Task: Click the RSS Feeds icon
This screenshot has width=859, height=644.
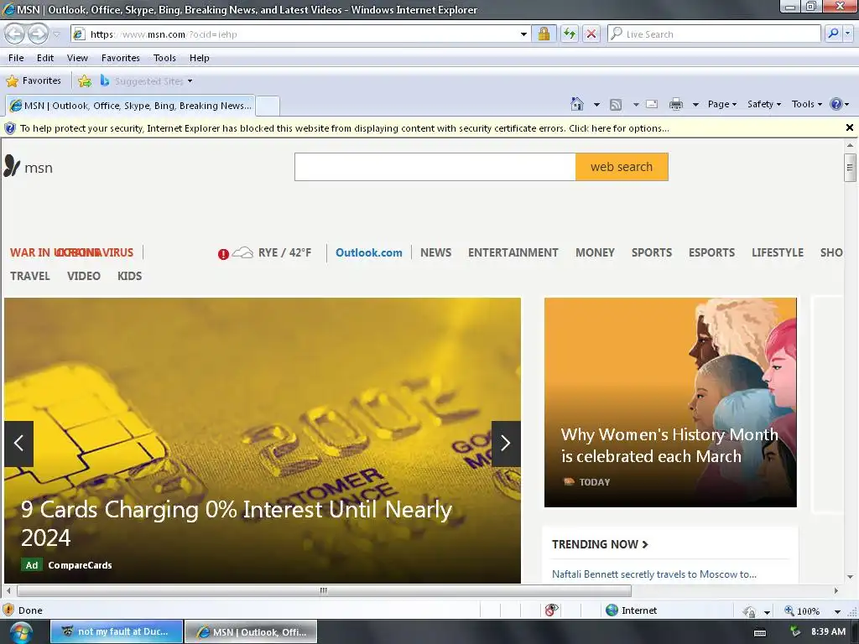Action: pyautogui.click(x=616, y=105)
